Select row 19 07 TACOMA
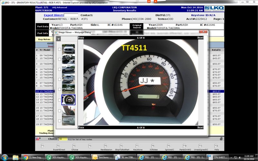The width and height of the screenshot is (258, 161). click(45, 124)
